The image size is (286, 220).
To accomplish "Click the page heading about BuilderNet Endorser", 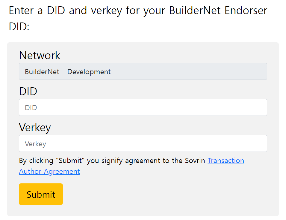I will tap(138, 18).
